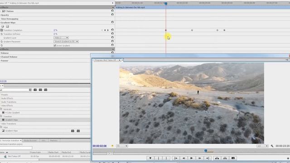Image resolution: width=290 pixels, height=163 pixels.
Task: Step back one frame
Action: pyautogui.click(x=184, y=158)
